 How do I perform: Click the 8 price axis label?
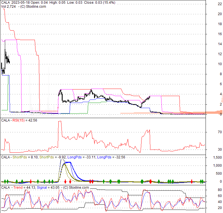[221, 74]
